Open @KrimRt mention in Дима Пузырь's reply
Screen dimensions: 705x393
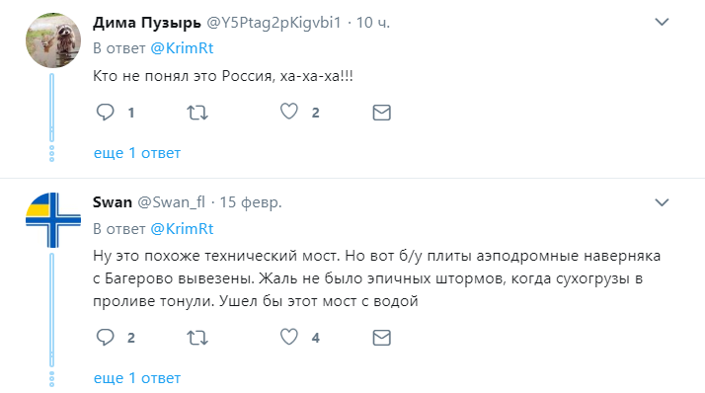click(x=182, y=48)
